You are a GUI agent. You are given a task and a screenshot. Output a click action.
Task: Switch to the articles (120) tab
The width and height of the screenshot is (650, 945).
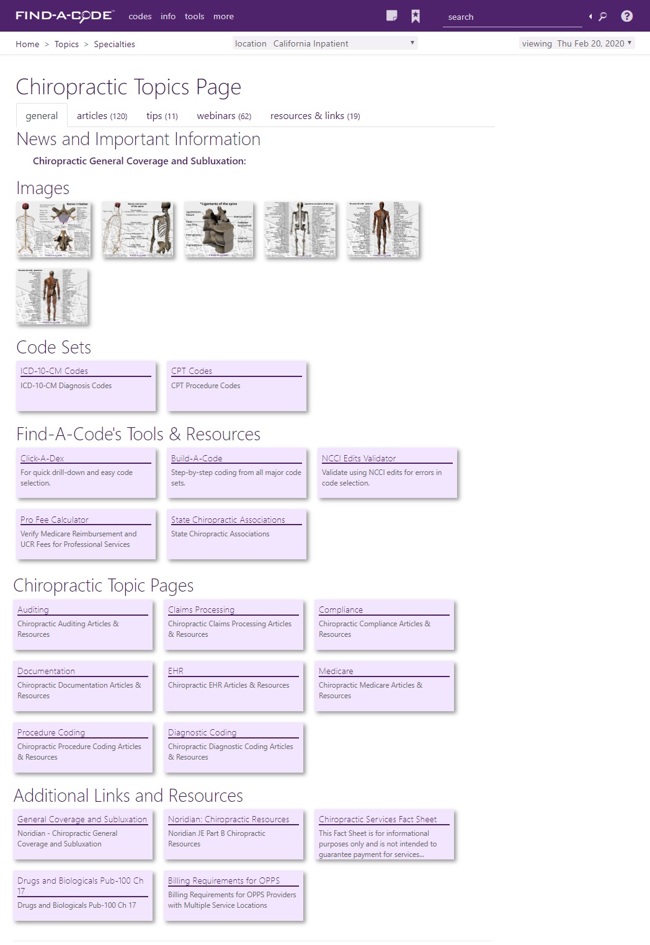tap(102, 116)
